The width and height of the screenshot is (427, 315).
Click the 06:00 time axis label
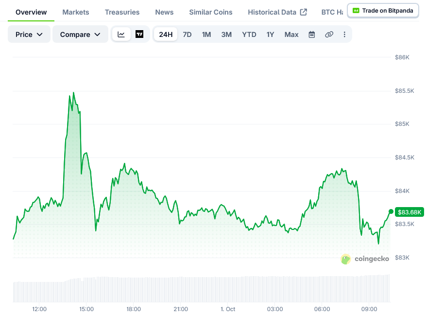click(322, 309)
